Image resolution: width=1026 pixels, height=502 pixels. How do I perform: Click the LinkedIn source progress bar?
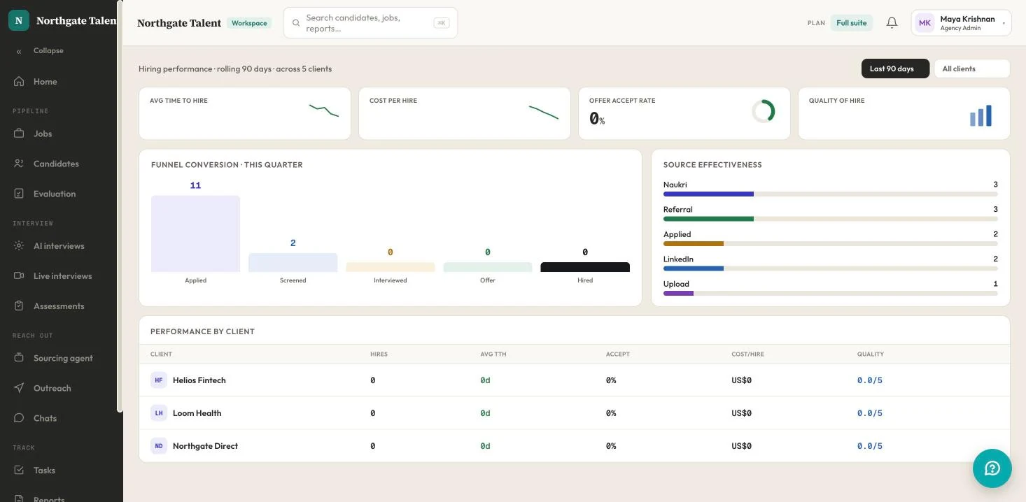pyautogui.click(x=831, y=268)
